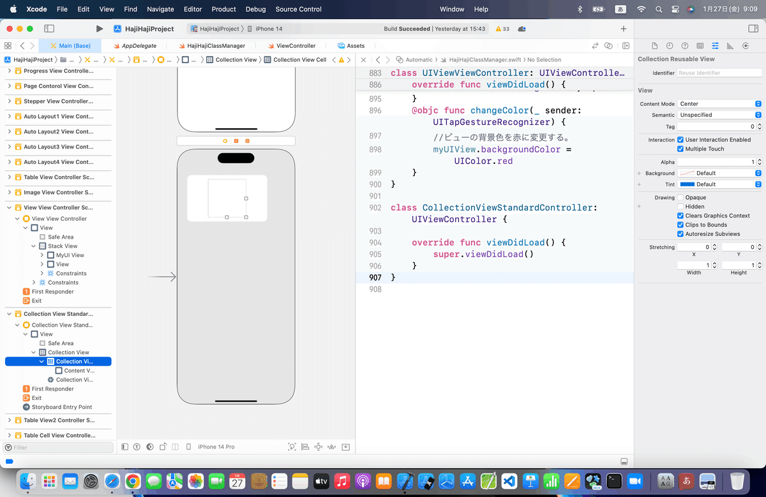Open the Connections inspector
The width and height of the screenshot is (766, 497).
tap(746, 46)
